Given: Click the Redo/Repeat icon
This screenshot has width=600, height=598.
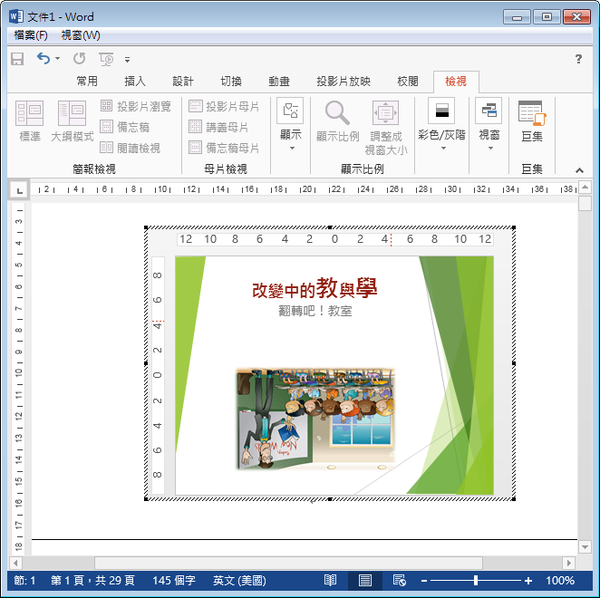Looking at the screenshot, I should (80, 59).
